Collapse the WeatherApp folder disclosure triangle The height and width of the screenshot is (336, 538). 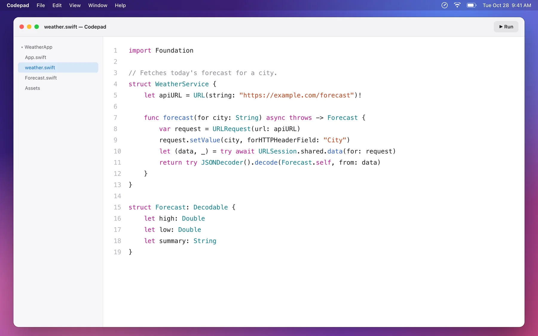[x=22, y=47]
